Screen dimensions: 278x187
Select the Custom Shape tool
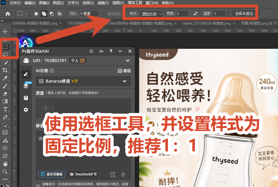click(5, 156)
